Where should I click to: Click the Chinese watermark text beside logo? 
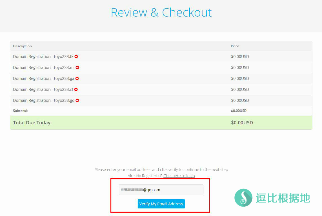pyautogui.click(x=283, y=198)
